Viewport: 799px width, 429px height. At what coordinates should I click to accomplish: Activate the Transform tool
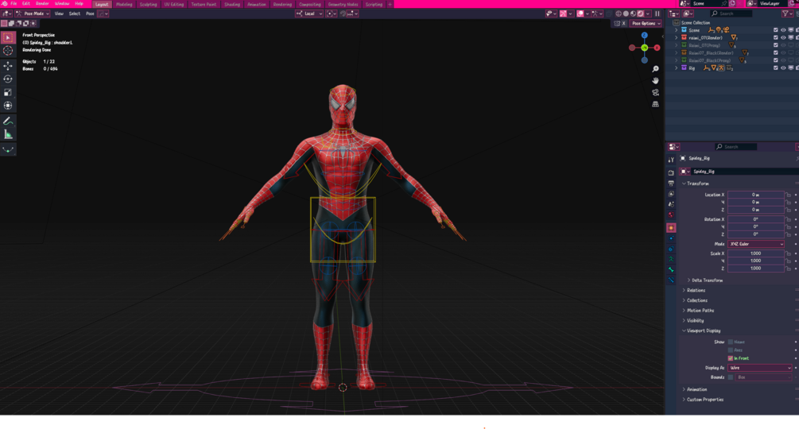click(8, 106)
